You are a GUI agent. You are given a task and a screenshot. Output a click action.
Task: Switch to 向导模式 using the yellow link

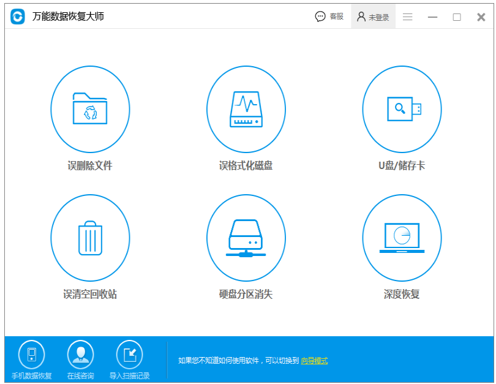click(x=316, y=361)
